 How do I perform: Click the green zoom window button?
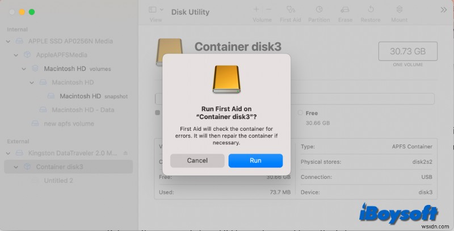(32, 12)
